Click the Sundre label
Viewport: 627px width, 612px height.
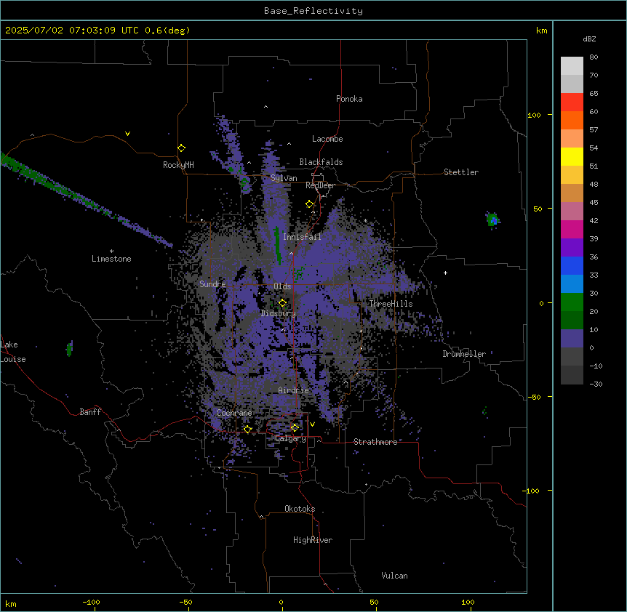[212, 284]
